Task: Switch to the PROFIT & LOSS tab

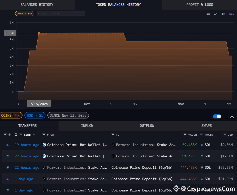Action: (x=200, y=5)
